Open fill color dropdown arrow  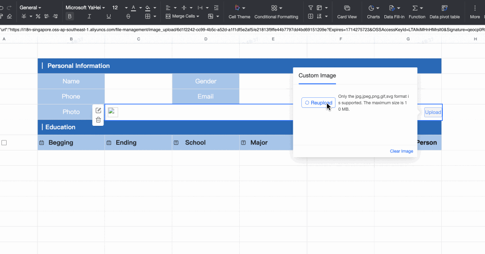155,8
